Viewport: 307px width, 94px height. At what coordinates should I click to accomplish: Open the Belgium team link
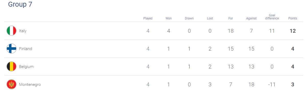tap(26, 67)
